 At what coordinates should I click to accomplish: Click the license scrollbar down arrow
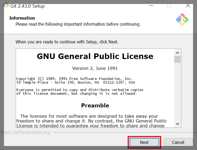pos(177,124)
